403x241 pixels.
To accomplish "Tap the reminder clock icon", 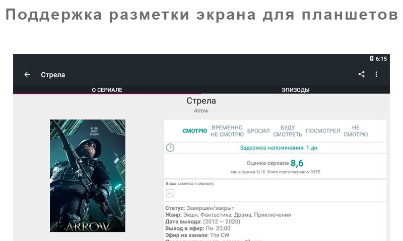I will click(x=170, y=148).
